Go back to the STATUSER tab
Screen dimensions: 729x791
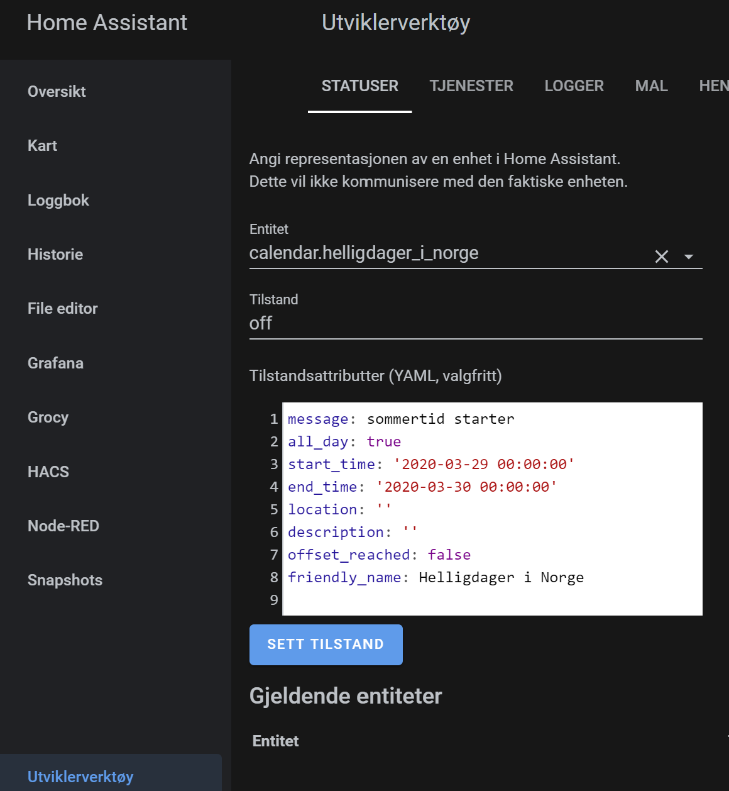coord(359,86)
